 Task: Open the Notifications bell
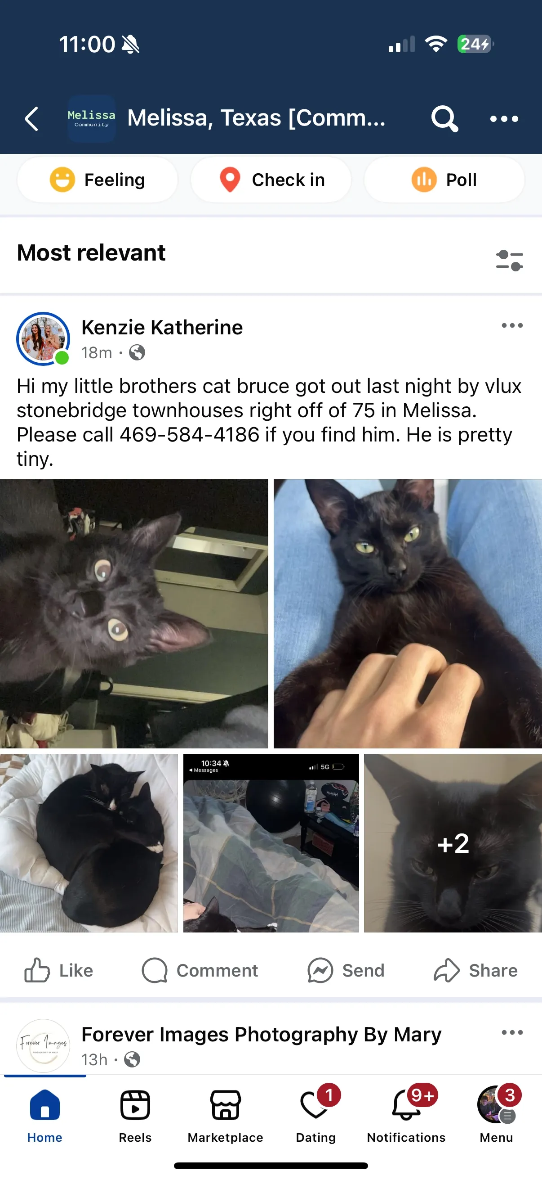pyautogui.click(x=406, y=1116)
